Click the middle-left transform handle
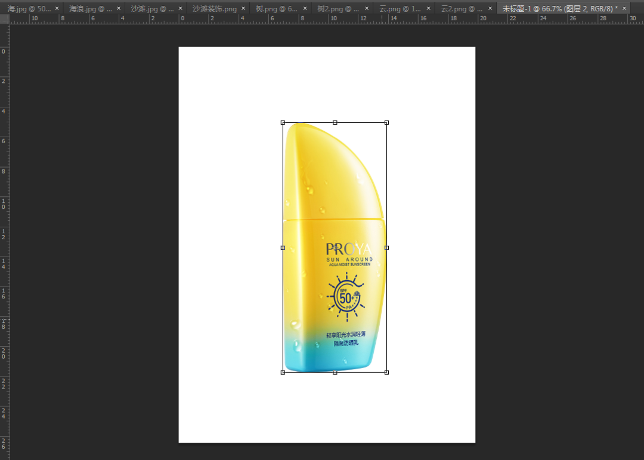The image size is (644, 460). (283, 248)
